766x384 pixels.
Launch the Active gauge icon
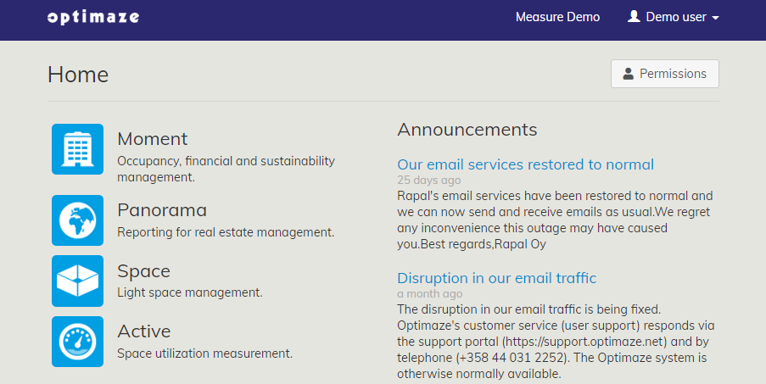[x=77, y=342]
